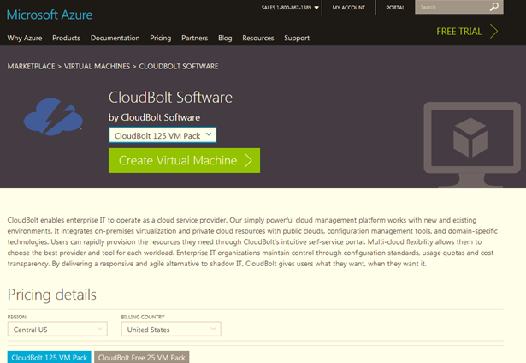Open the Products menu

pos(66,38)
